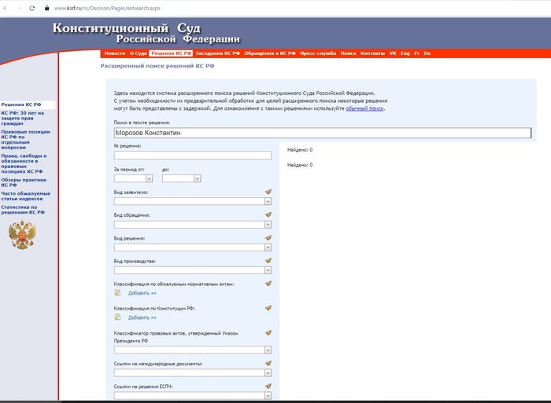The image size is (551, 403).
Task: Clear the Вид производства filter with its eraser icon
Action: (268, 261)
